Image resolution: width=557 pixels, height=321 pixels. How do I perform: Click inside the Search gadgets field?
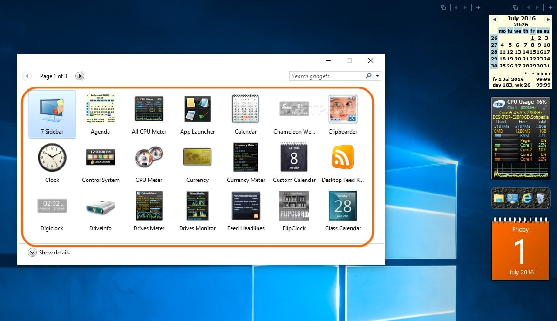326,76
